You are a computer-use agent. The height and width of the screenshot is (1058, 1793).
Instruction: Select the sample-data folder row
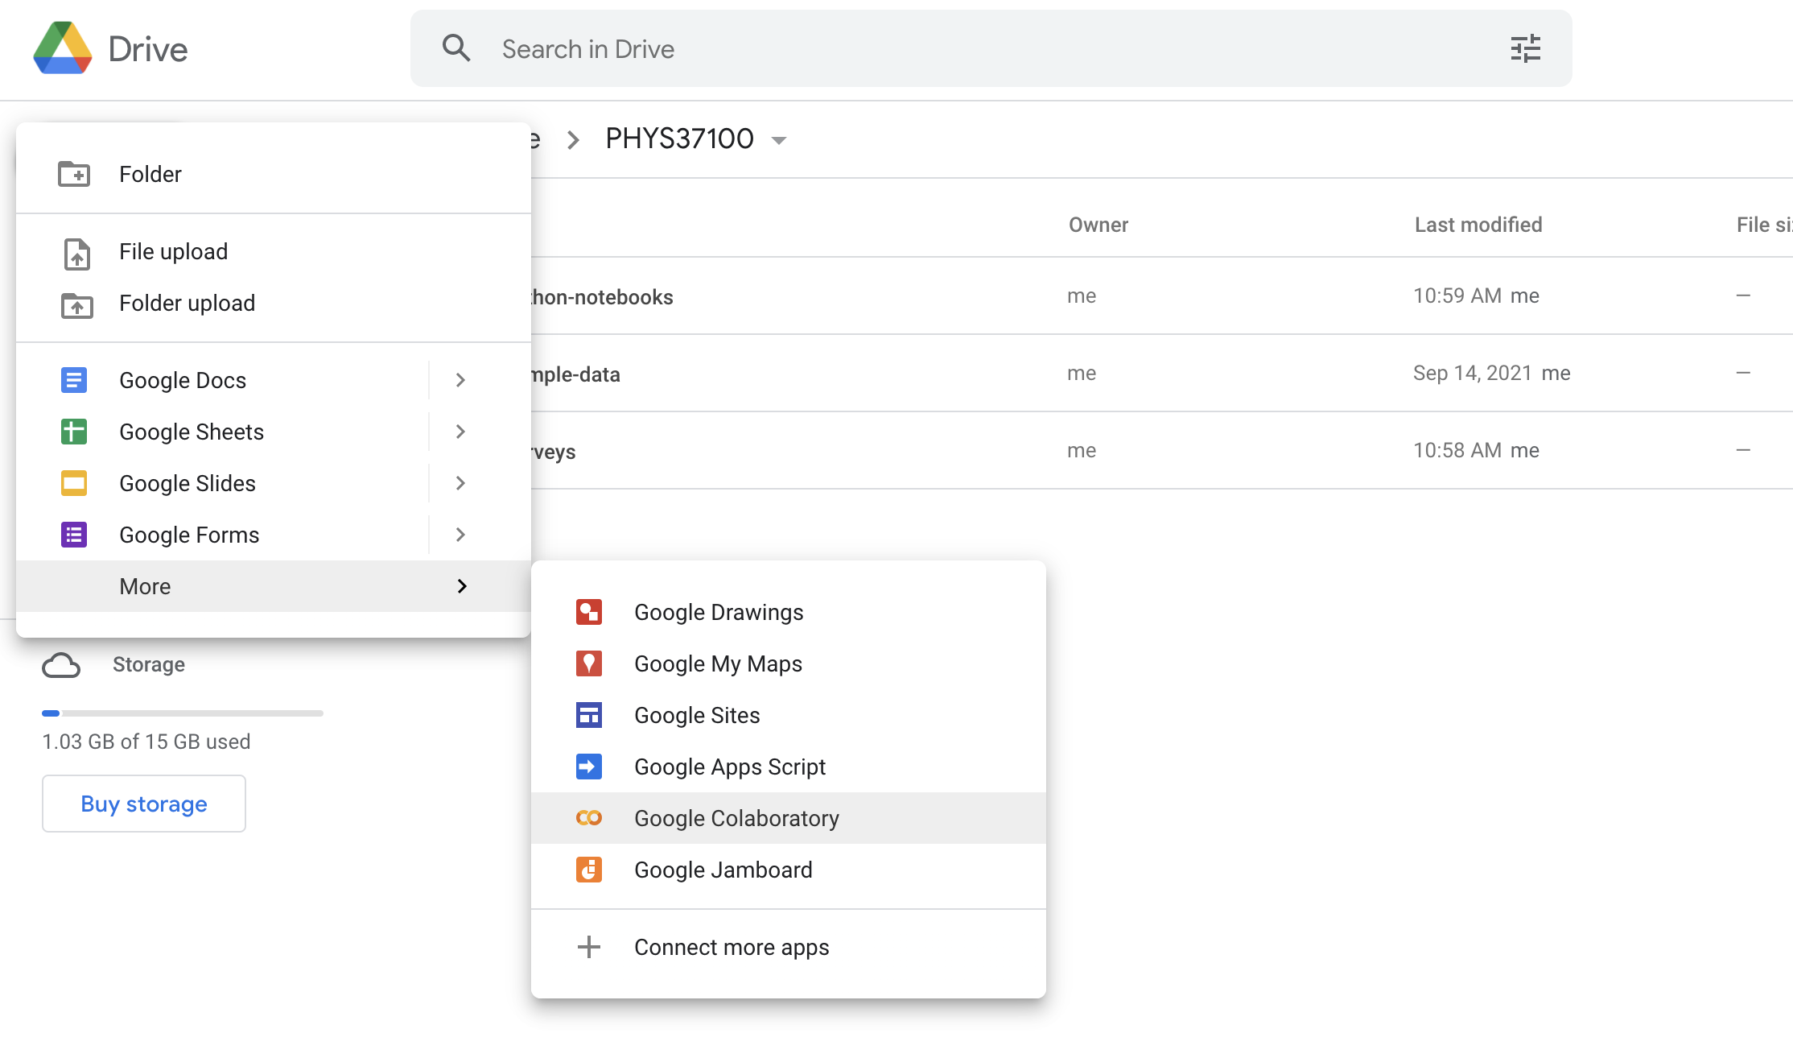pos(1162,374)
